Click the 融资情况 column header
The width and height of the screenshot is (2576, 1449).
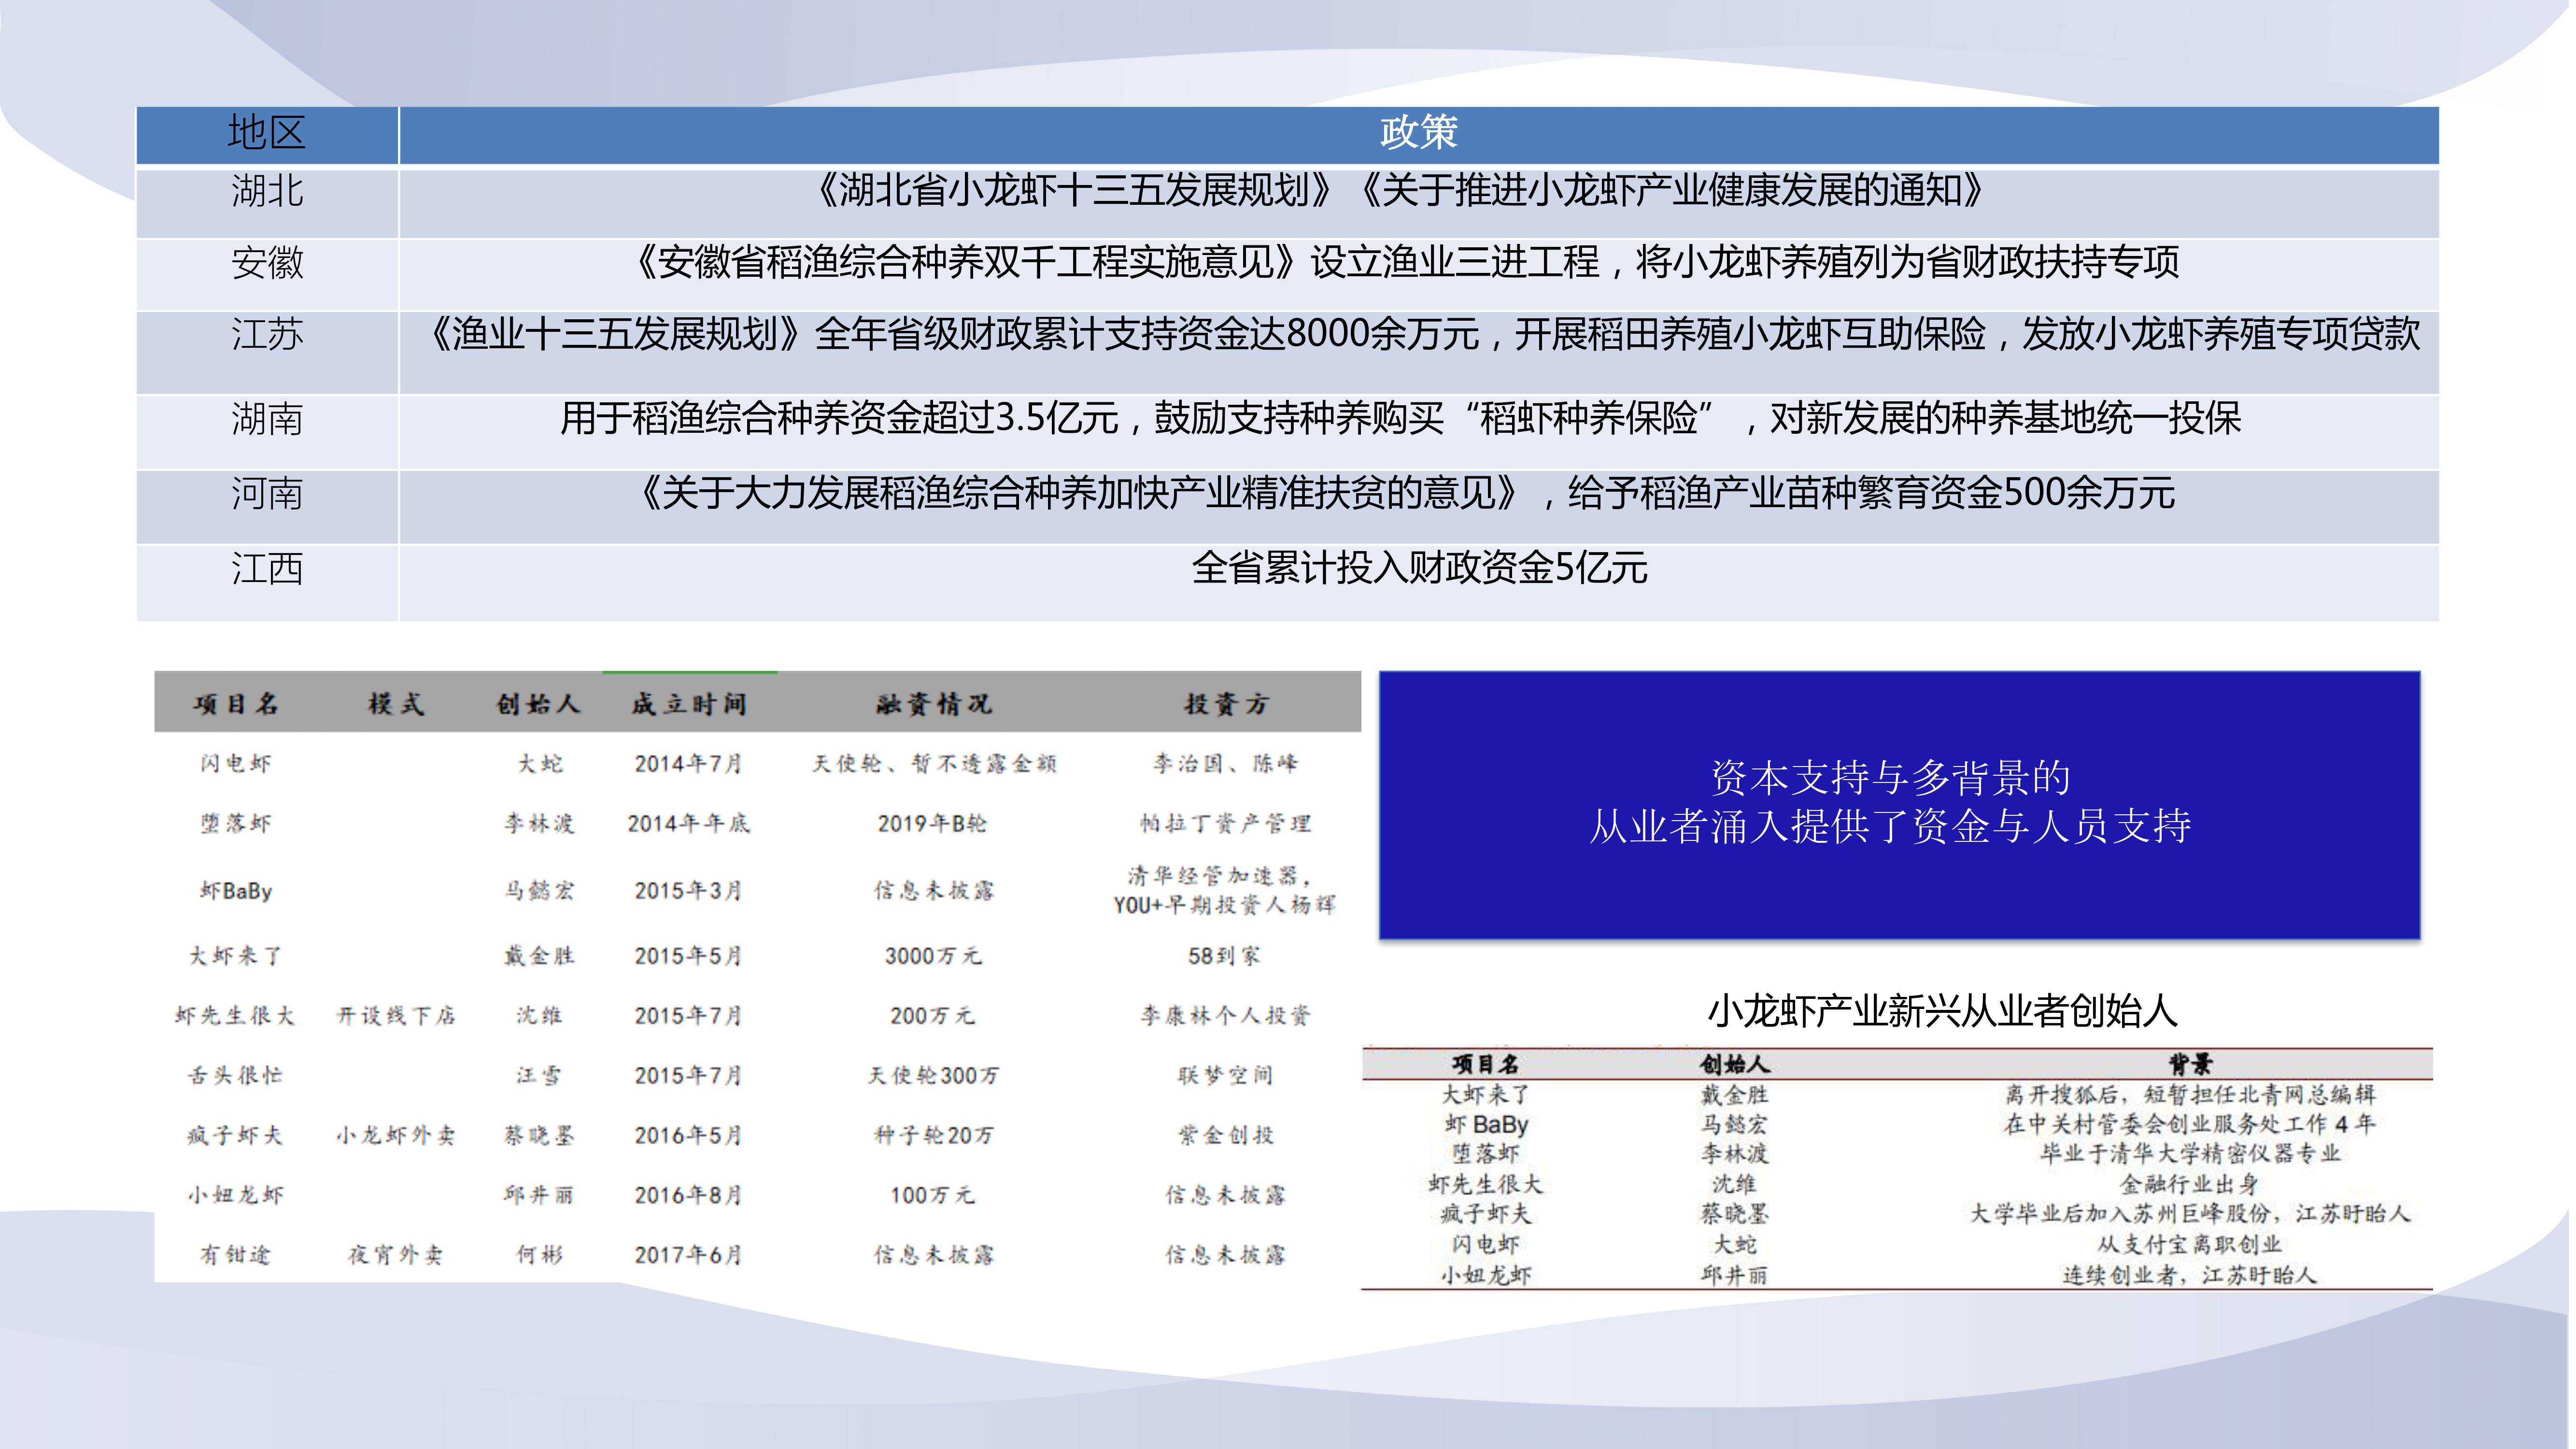point(933,704)
